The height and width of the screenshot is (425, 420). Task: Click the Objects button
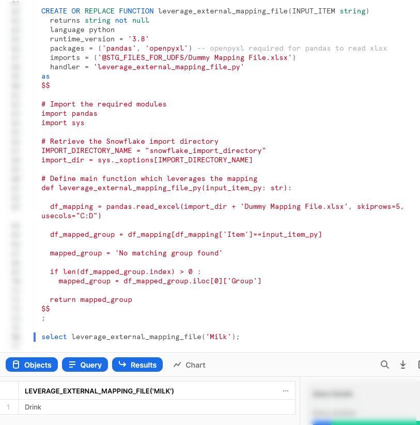(32, 365)
